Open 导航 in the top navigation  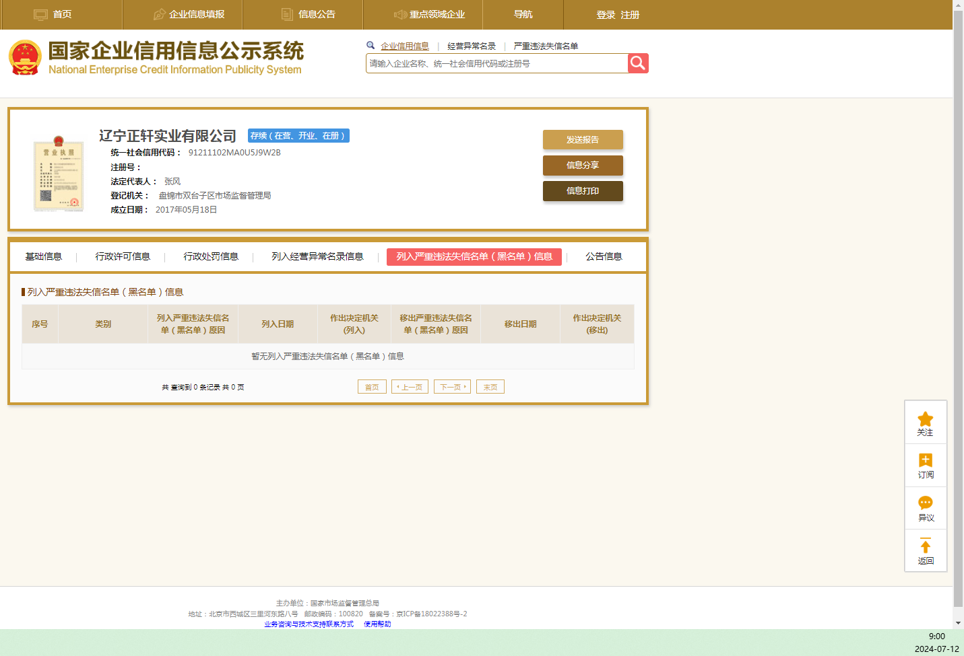point(523,14)
